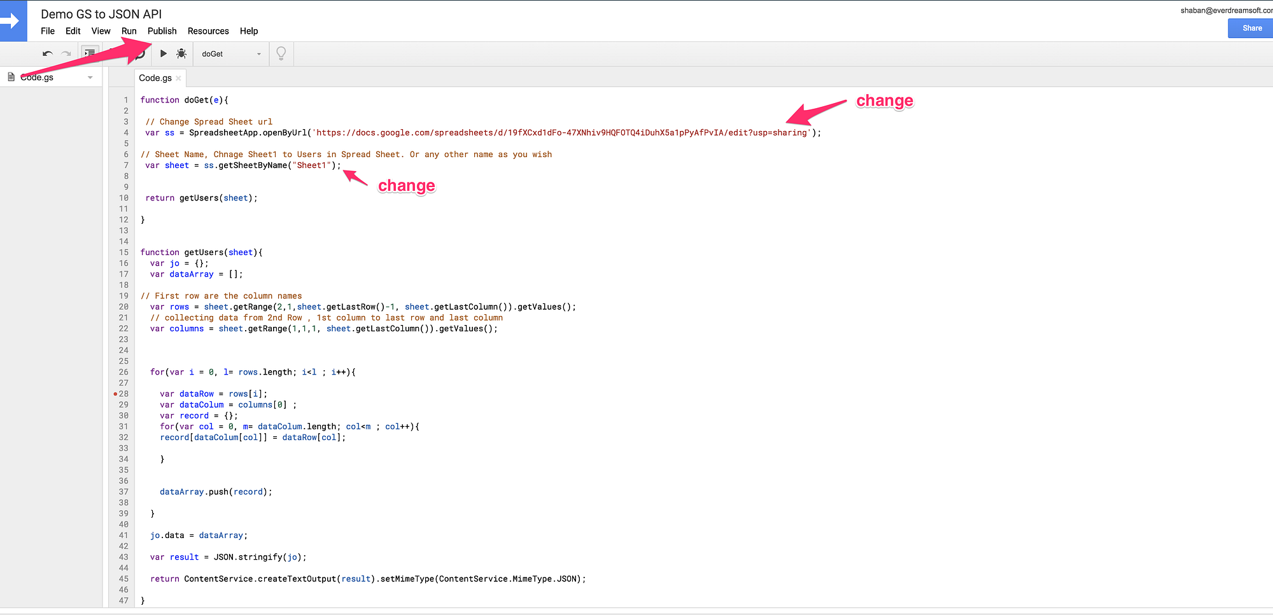Click the Apps Script arrow logo
The height and width of the screenshot is (615, 1273).
(x=13, y=20)
